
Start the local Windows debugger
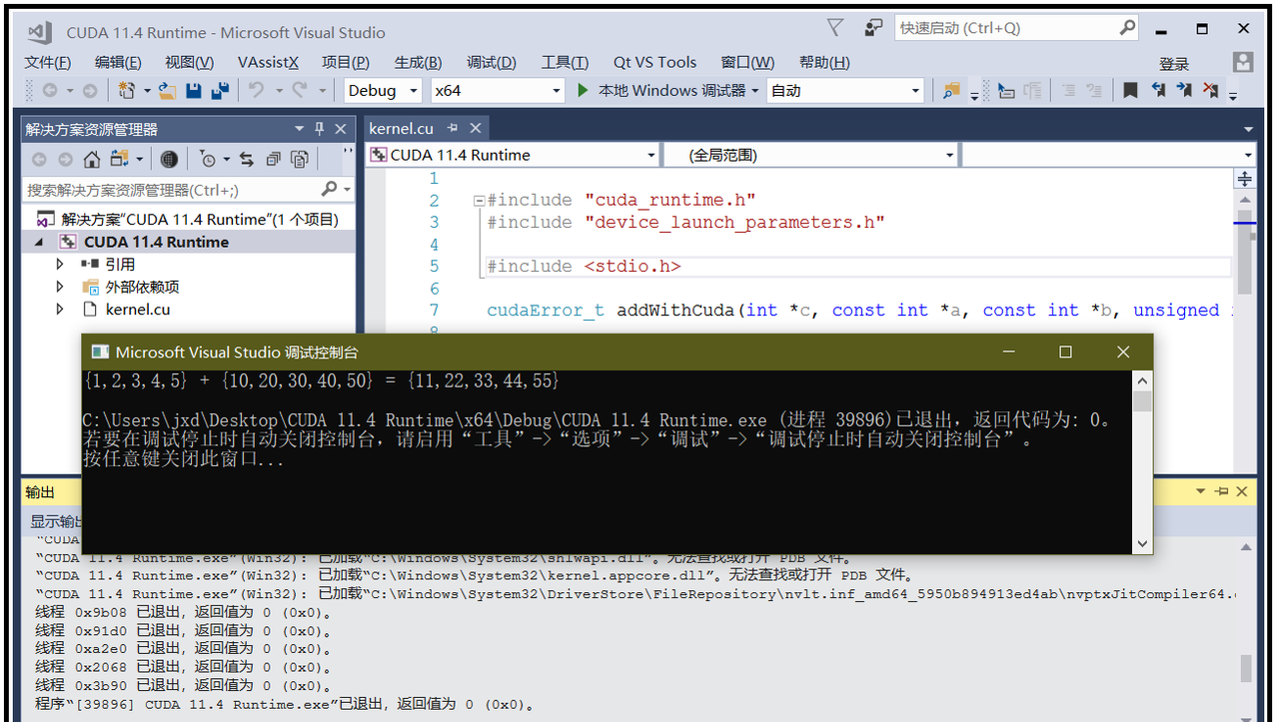[584, 91]
